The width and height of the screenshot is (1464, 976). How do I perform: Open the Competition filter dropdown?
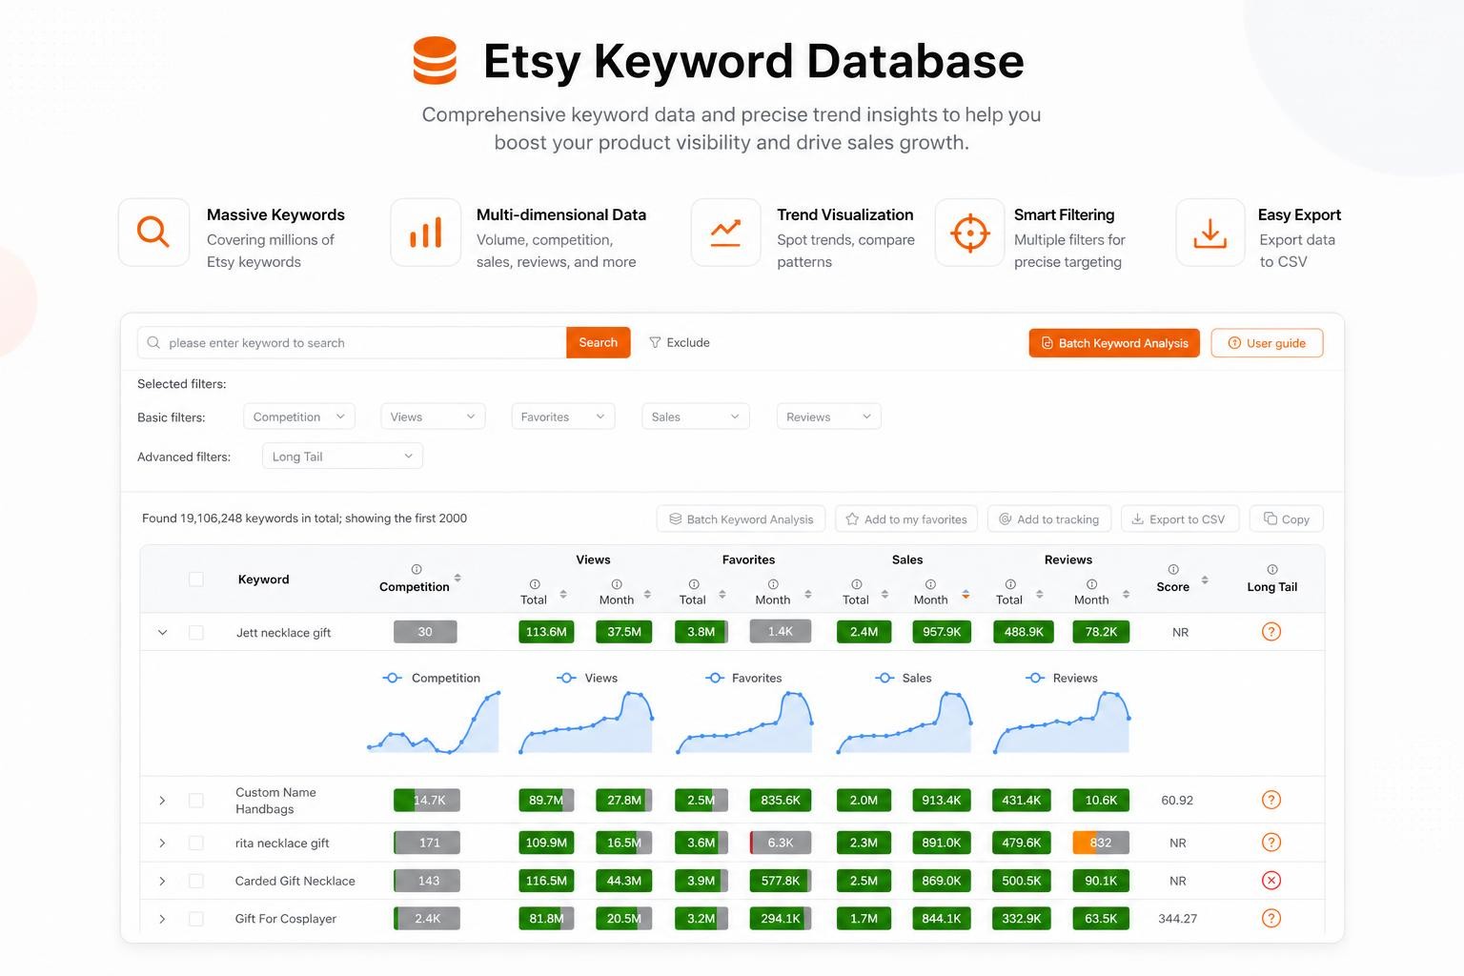click(x=299, y=417)
